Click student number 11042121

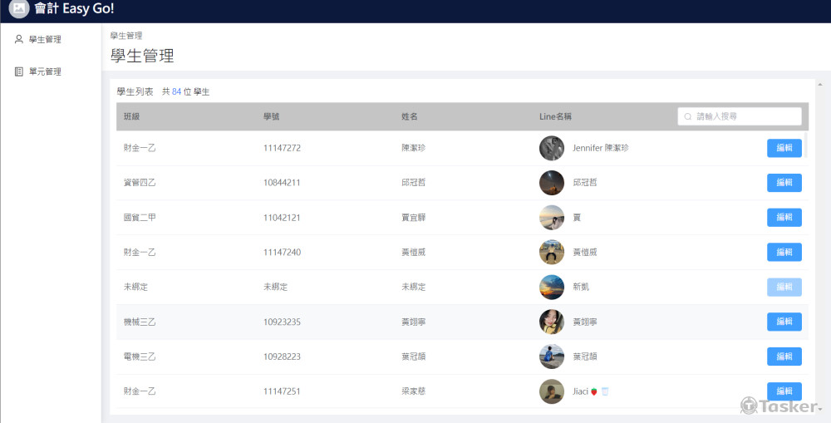282,218
